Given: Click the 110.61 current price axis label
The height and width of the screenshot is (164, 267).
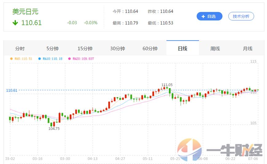Looking at the screenshot, I should tap(12, 90).
